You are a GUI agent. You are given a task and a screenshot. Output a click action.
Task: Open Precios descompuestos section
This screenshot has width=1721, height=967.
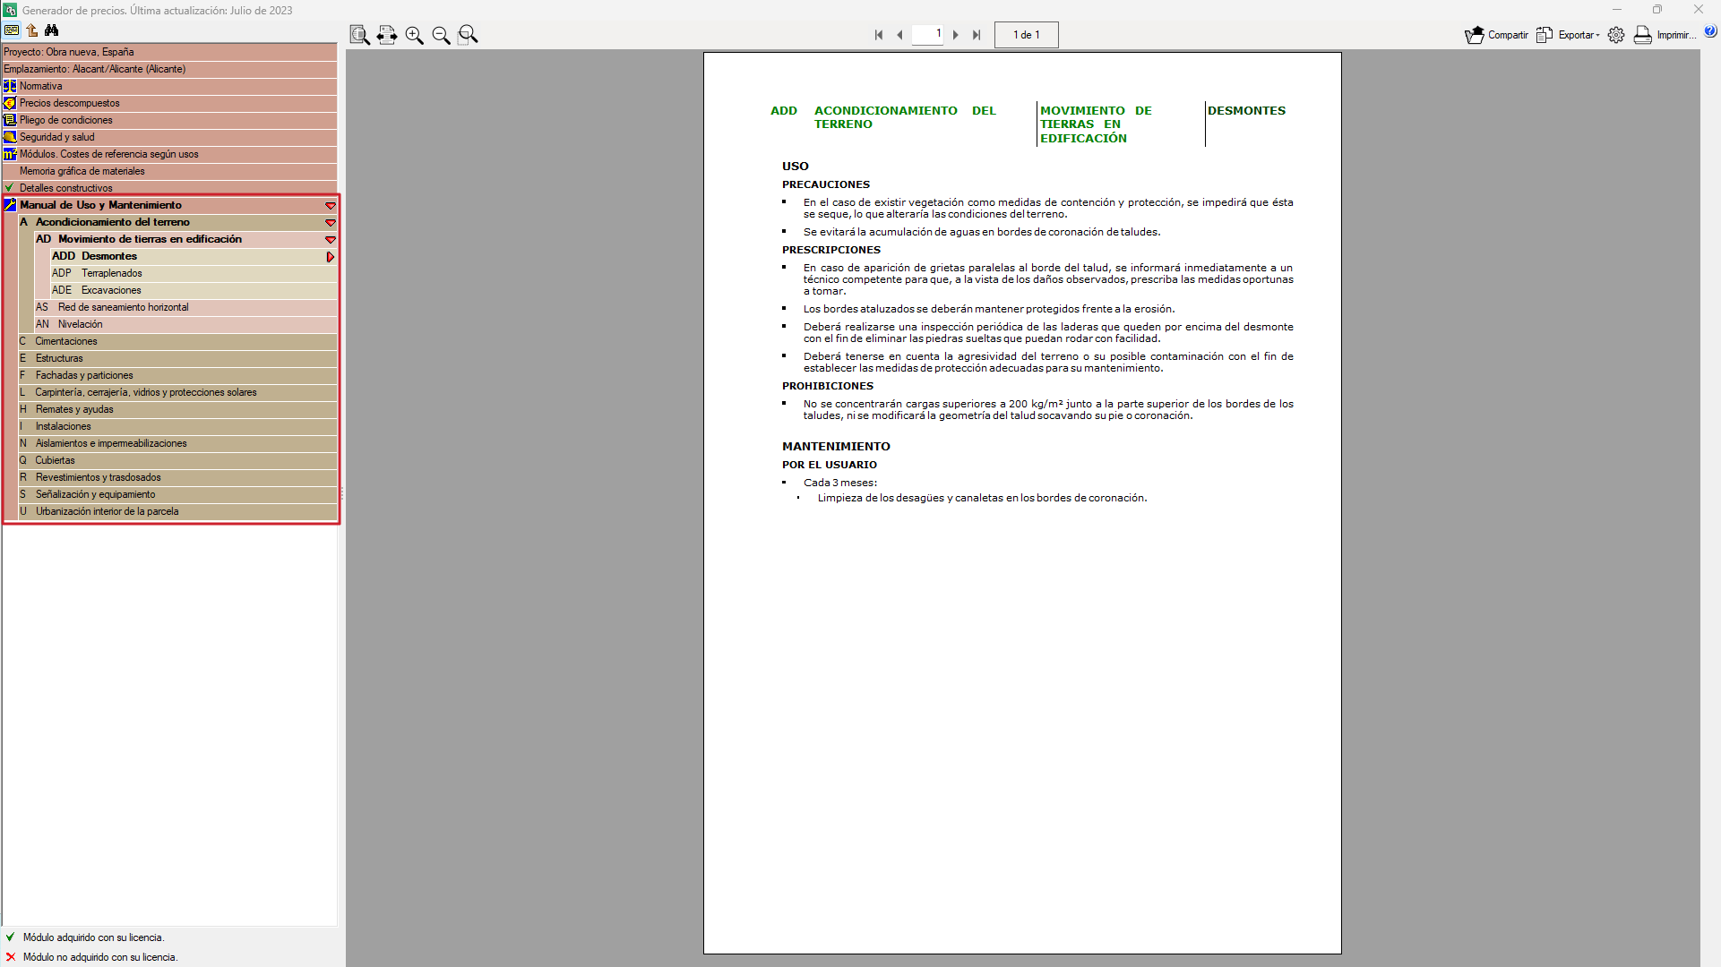tap(69, 103)
